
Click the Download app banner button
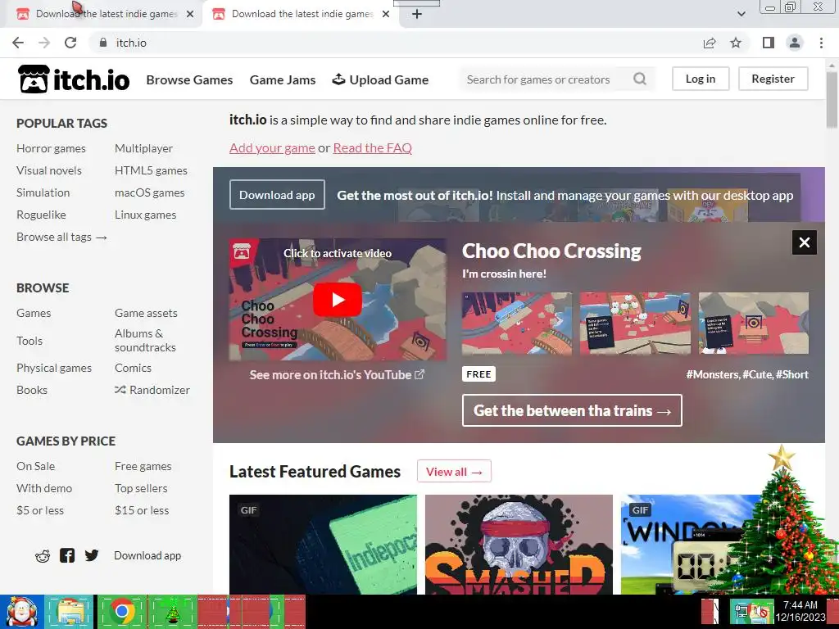(x=277, y=195)
